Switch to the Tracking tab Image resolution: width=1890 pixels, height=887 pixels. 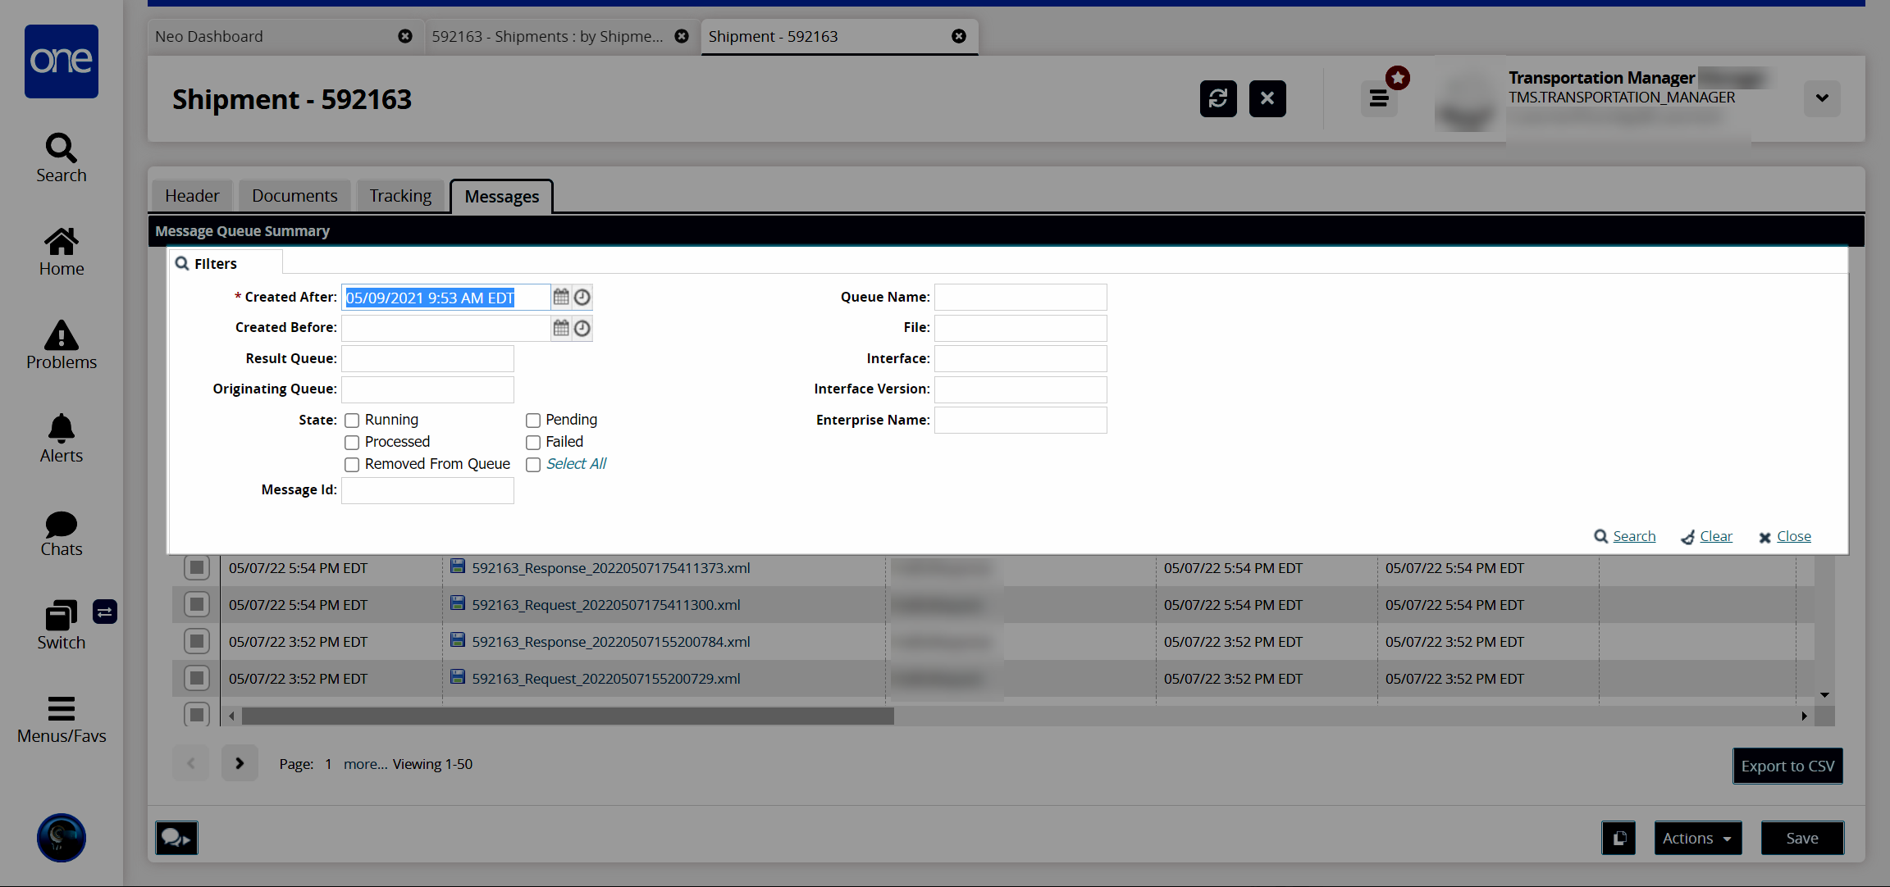(400, 195)
